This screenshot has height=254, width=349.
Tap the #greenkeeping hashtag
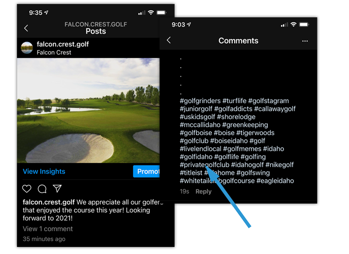pos(245,125)
